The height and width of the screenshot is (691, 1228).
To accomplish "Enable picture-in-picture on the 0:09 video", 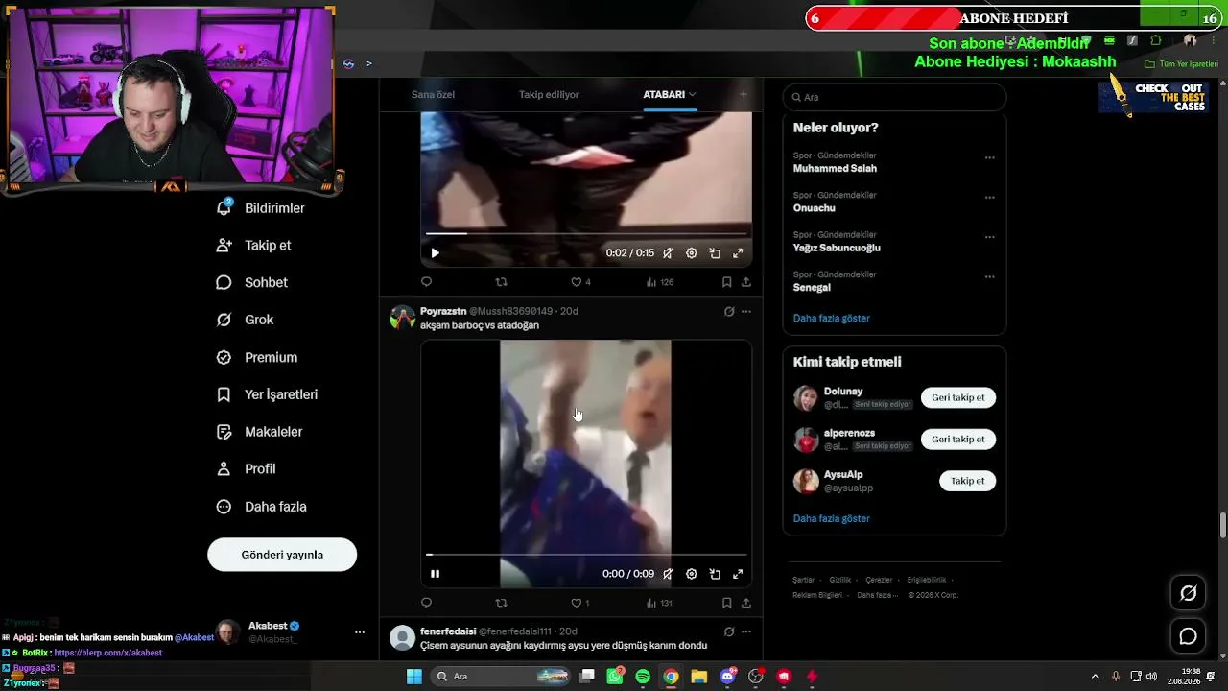I will [x=715, y=574].
